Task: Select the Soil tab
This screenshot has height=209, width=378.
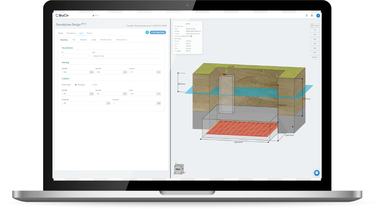Action: click(x=73, y=40)
